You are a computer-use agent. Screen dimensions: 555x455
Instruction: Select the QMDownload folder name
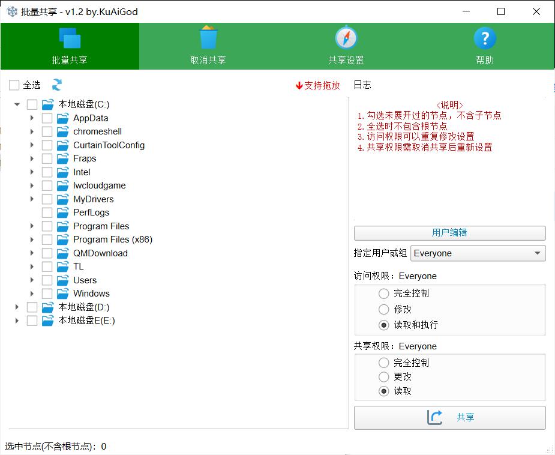click(x=100, y=253)
